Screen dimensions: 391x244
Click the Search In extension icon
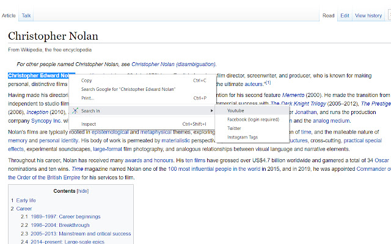coord(75,111)
